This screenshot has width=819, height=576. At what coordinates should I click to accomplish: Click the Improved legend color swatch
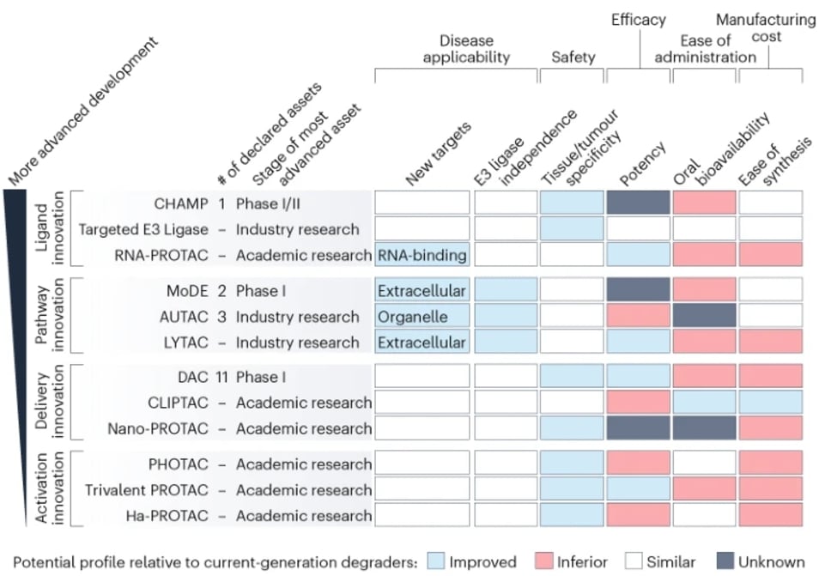[x=435, y=561]
